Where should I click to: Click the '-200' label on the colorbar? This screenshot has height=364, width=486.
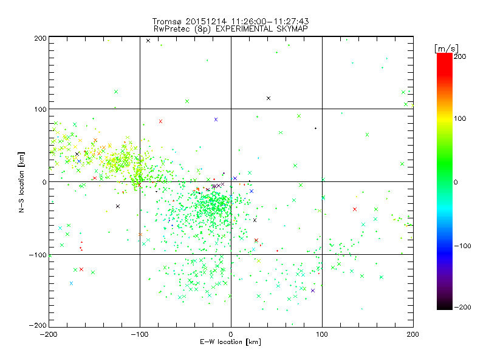click(x=462, y=308)
